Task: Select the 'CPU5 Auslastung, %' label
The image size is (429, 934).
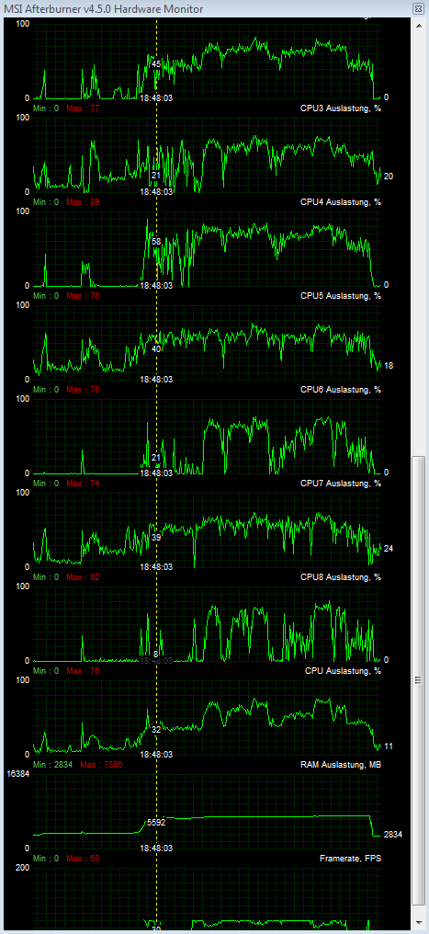Action: click(340, 296)
